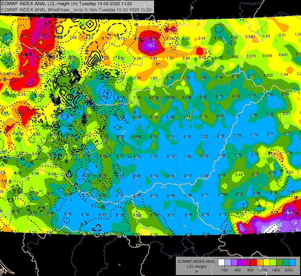The width and height of the screenshot is (301, 276).
Task: Click the wind shear value 3.48
Action: [x=188, y=195]
